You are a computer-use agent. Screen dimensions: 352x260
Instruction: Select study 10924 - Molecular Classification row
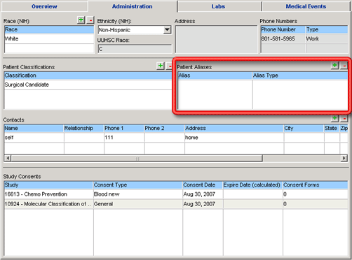[x=176, y=204]
